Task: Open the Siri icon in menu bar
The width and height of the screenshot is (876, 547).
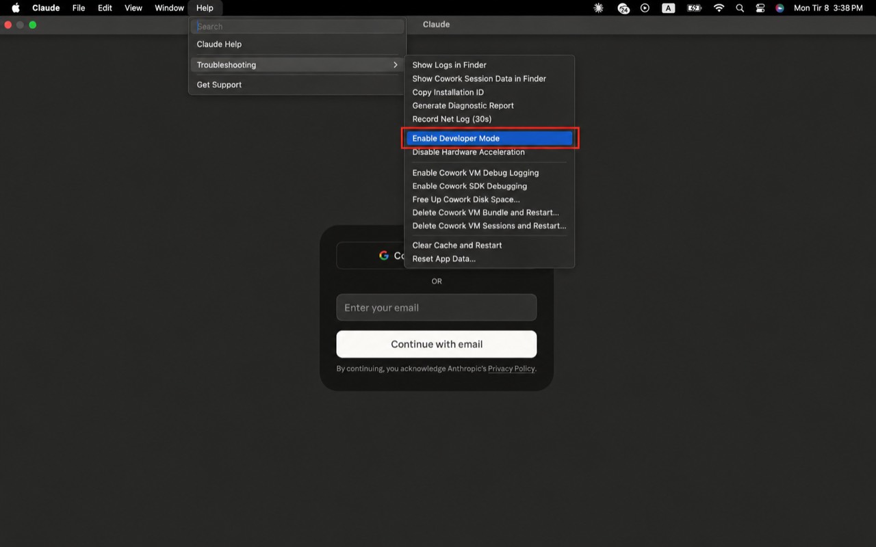Action: [x=780, y=8]
